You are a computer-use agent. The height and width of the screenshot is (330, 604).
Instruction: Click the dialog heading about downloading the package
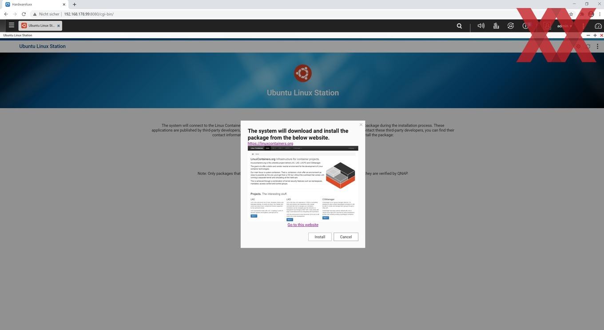[298, 134]
